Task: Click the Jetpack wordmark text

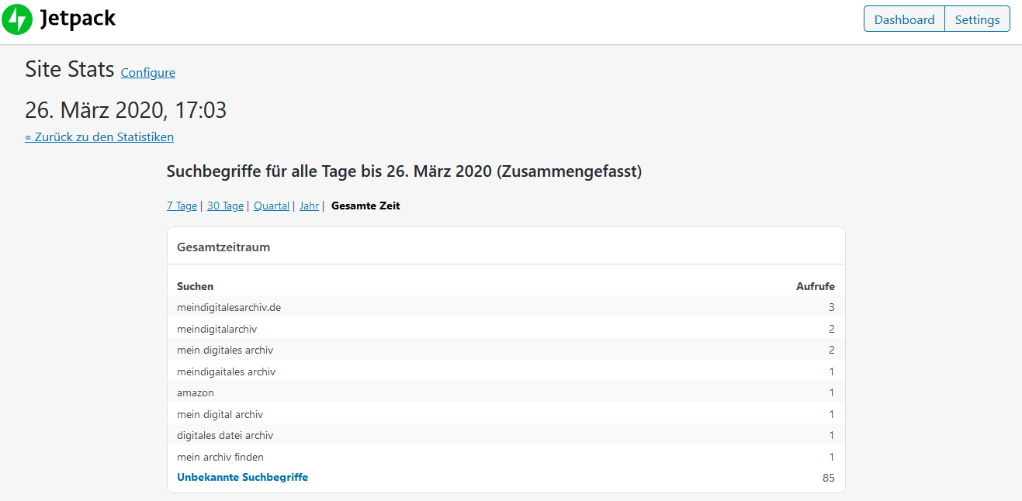Action: 78,19
